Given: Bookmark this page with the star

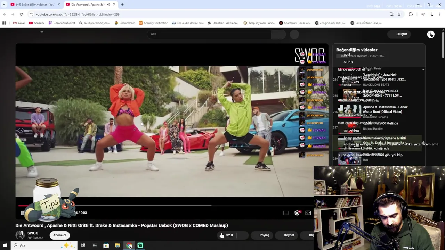Looking at the screenshot, I should click(x=399, y=14).
